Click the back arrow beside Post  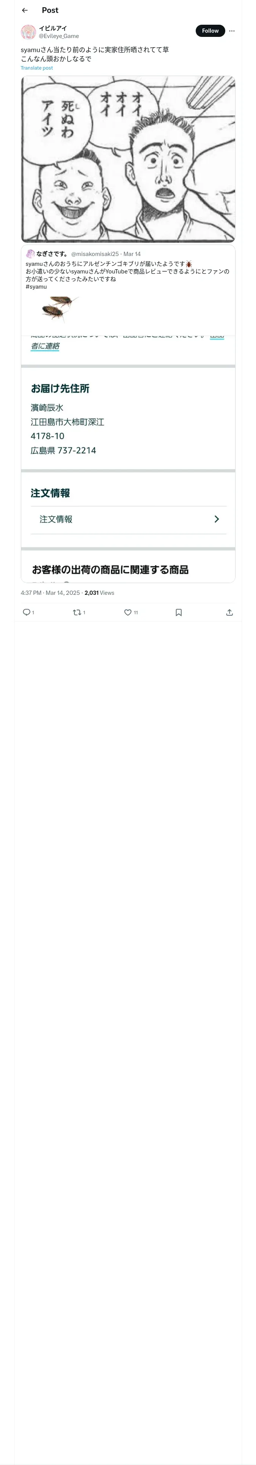pos(24,10)
